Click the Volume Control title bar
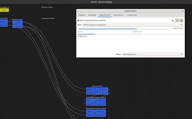 pyautogui.click(x=131, y=11)
